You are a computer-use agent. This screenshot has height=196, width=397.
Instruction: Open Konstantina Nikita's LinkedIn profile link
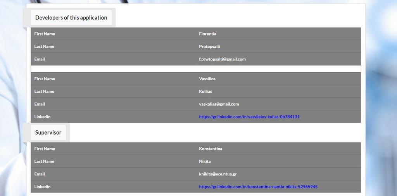point(258,187)
